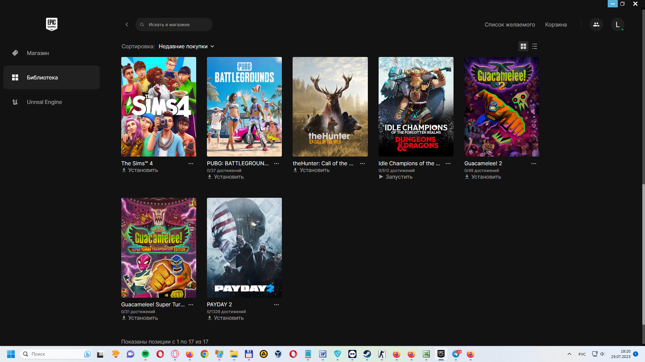Open the Магазин sidebar section

tap(38, 53)
